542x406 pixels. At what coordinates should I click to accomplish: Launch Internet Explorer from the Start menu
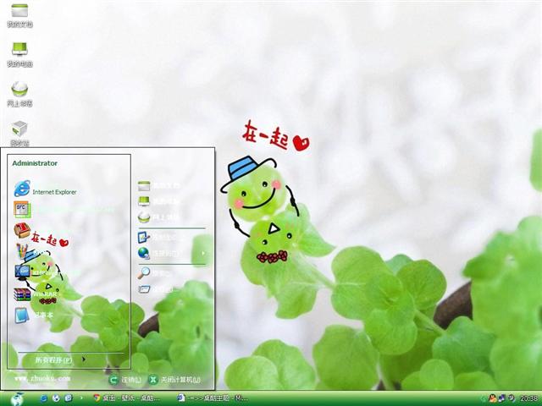pos(45,189)
